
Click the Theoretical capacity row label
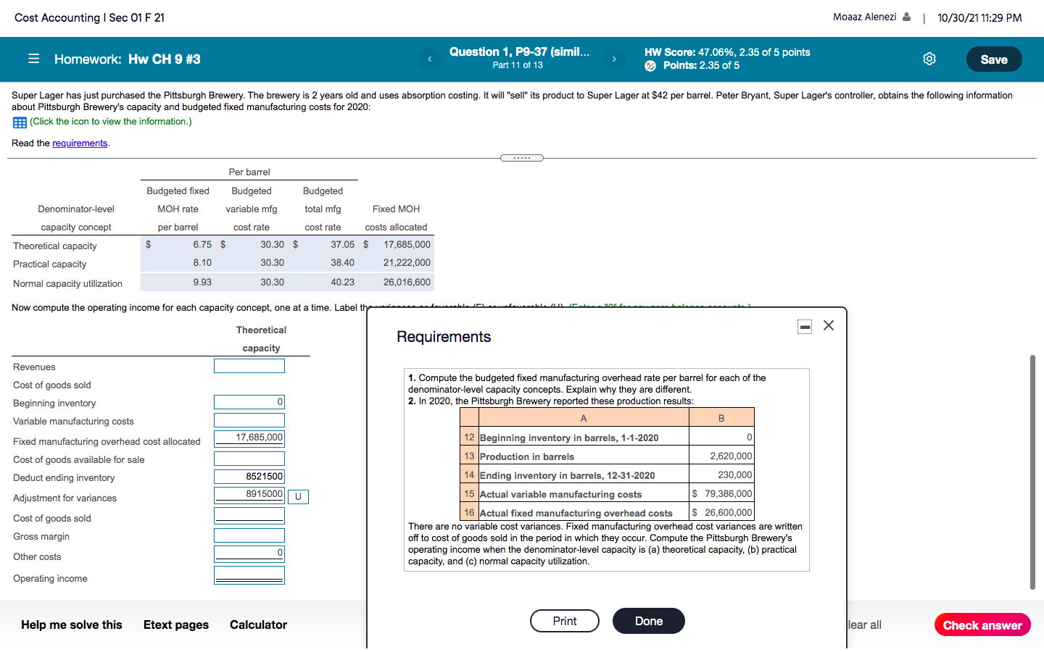pyautogui.click(x=55, y=246)
